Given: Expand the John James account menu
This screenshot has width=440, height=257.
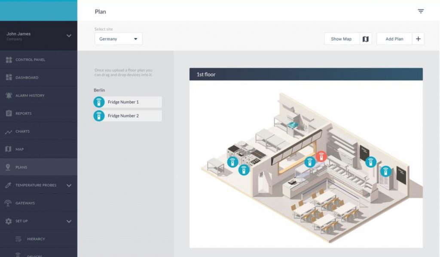Looking at the screenshot, I should [69, 36].
